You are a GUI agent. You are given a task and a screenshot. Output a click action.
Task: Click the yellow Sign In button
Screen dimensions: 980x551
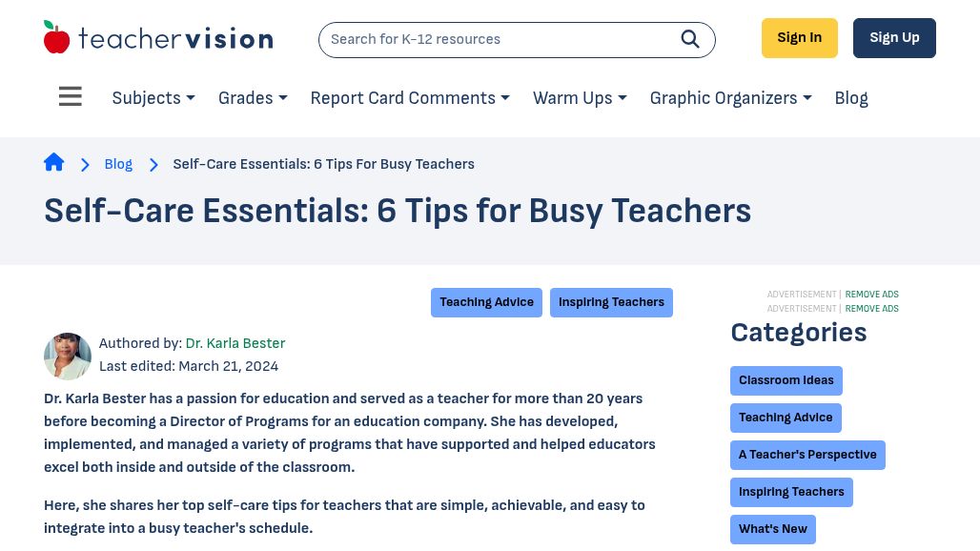coord(800,38)
